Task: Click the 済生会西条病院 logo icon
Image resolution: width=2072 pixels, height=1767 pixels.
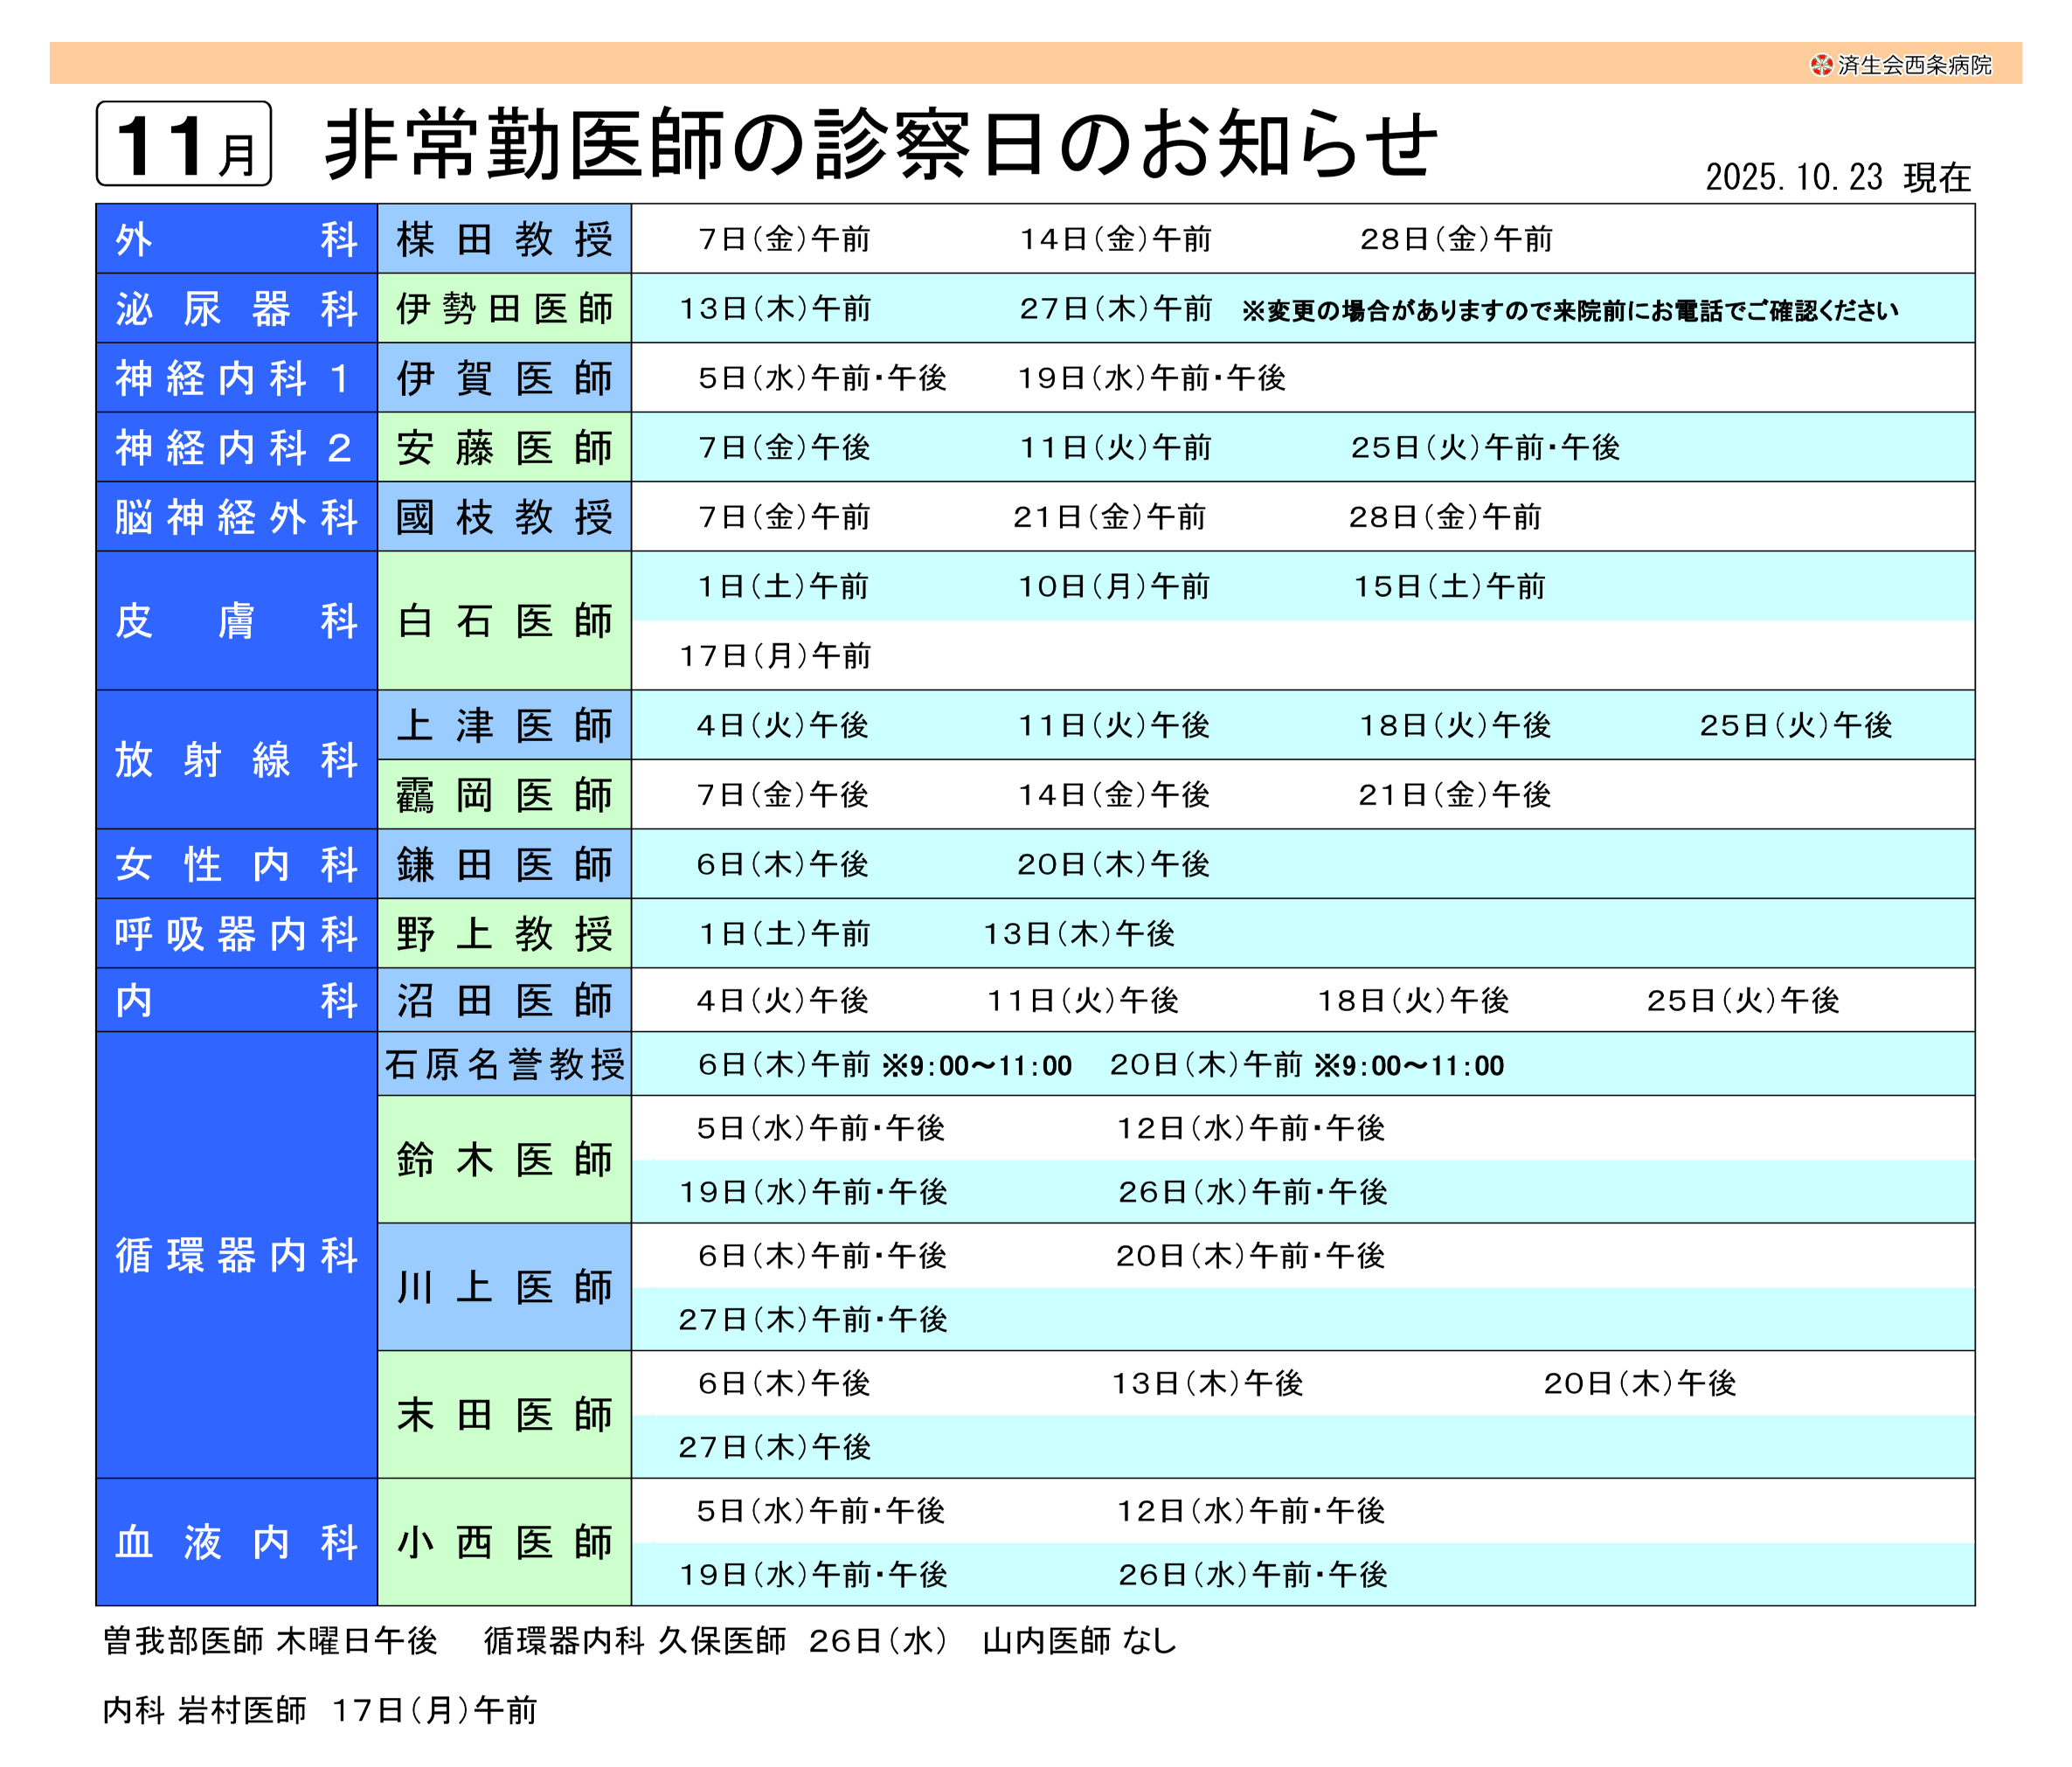Action: click(1821, 65)
